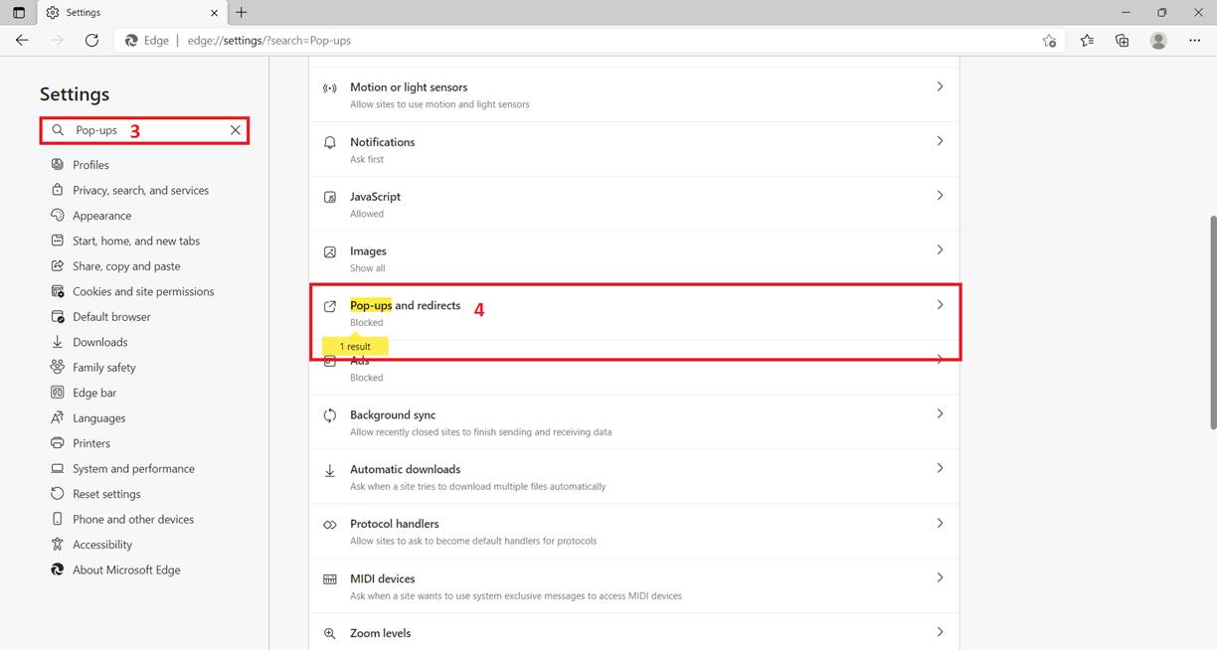
Task: Open Start, home, and new tabs
Action: tap(136, 241)
